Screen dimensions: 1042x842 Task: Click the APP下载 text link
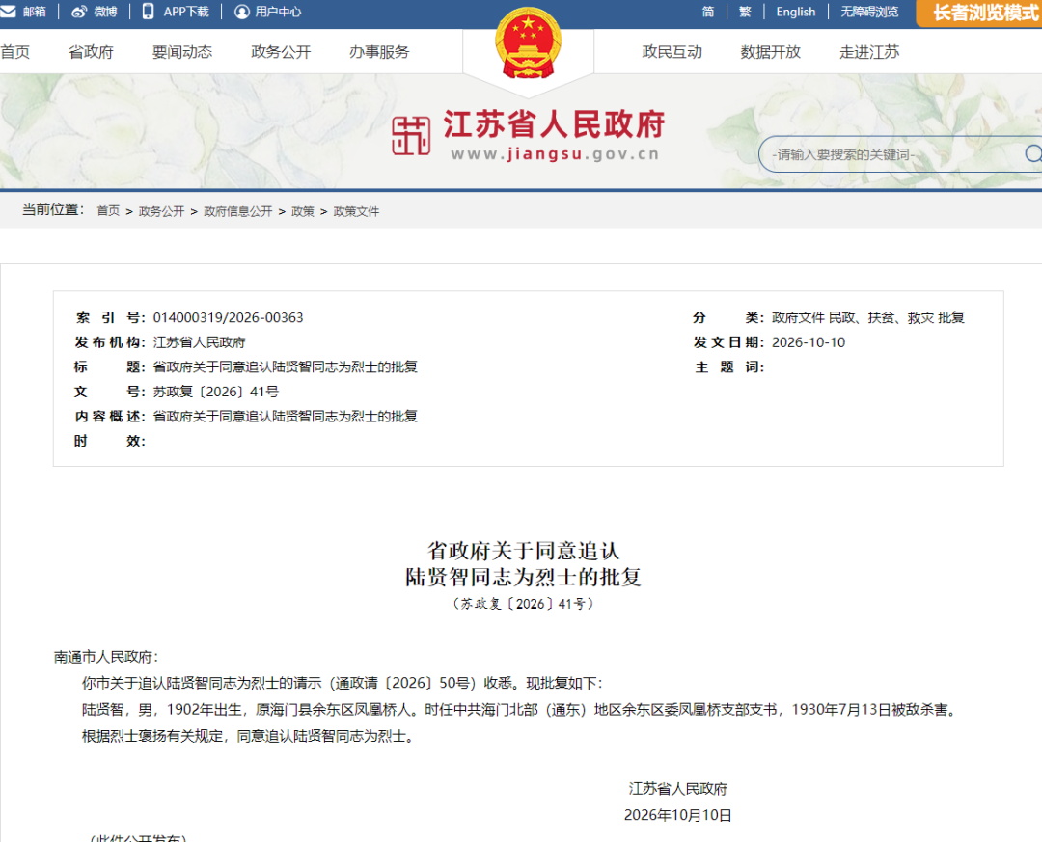[x=186, y=12]
